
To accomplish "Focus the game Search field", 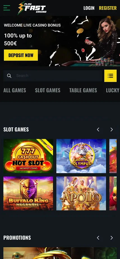I will click(53, 76).
